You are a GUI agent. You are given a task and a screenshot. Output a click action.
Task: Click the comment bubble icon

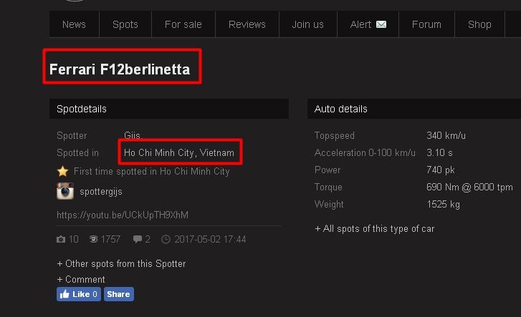click(138, 240)
